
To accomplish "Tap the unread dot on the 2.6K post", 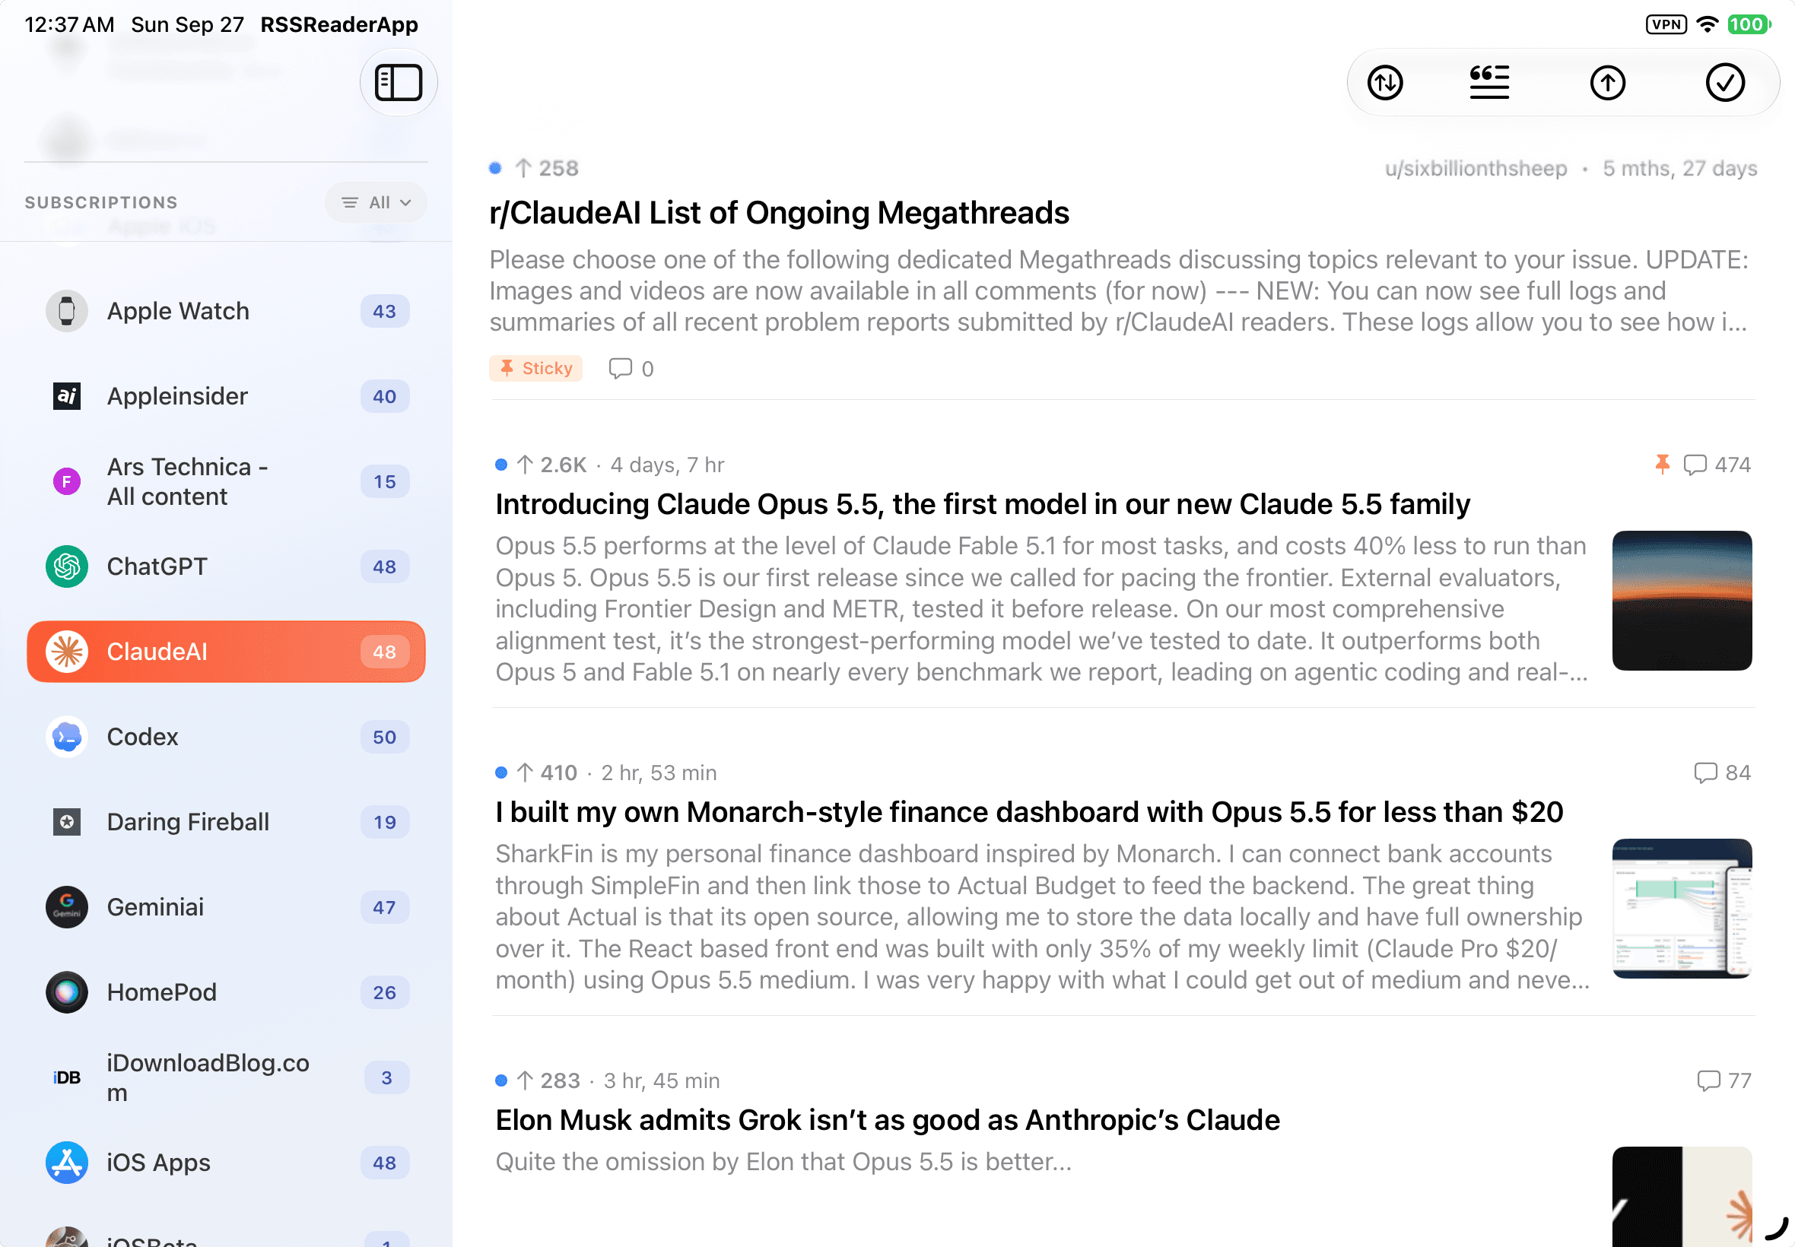I will (x=501, y=465).
